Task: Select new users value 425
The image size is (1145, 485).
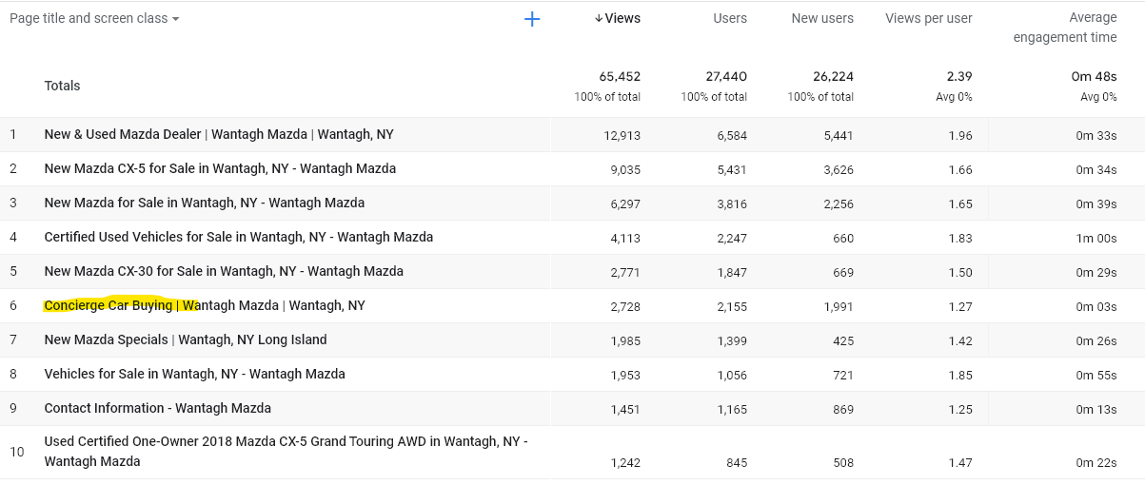Action: click(843, 341)
